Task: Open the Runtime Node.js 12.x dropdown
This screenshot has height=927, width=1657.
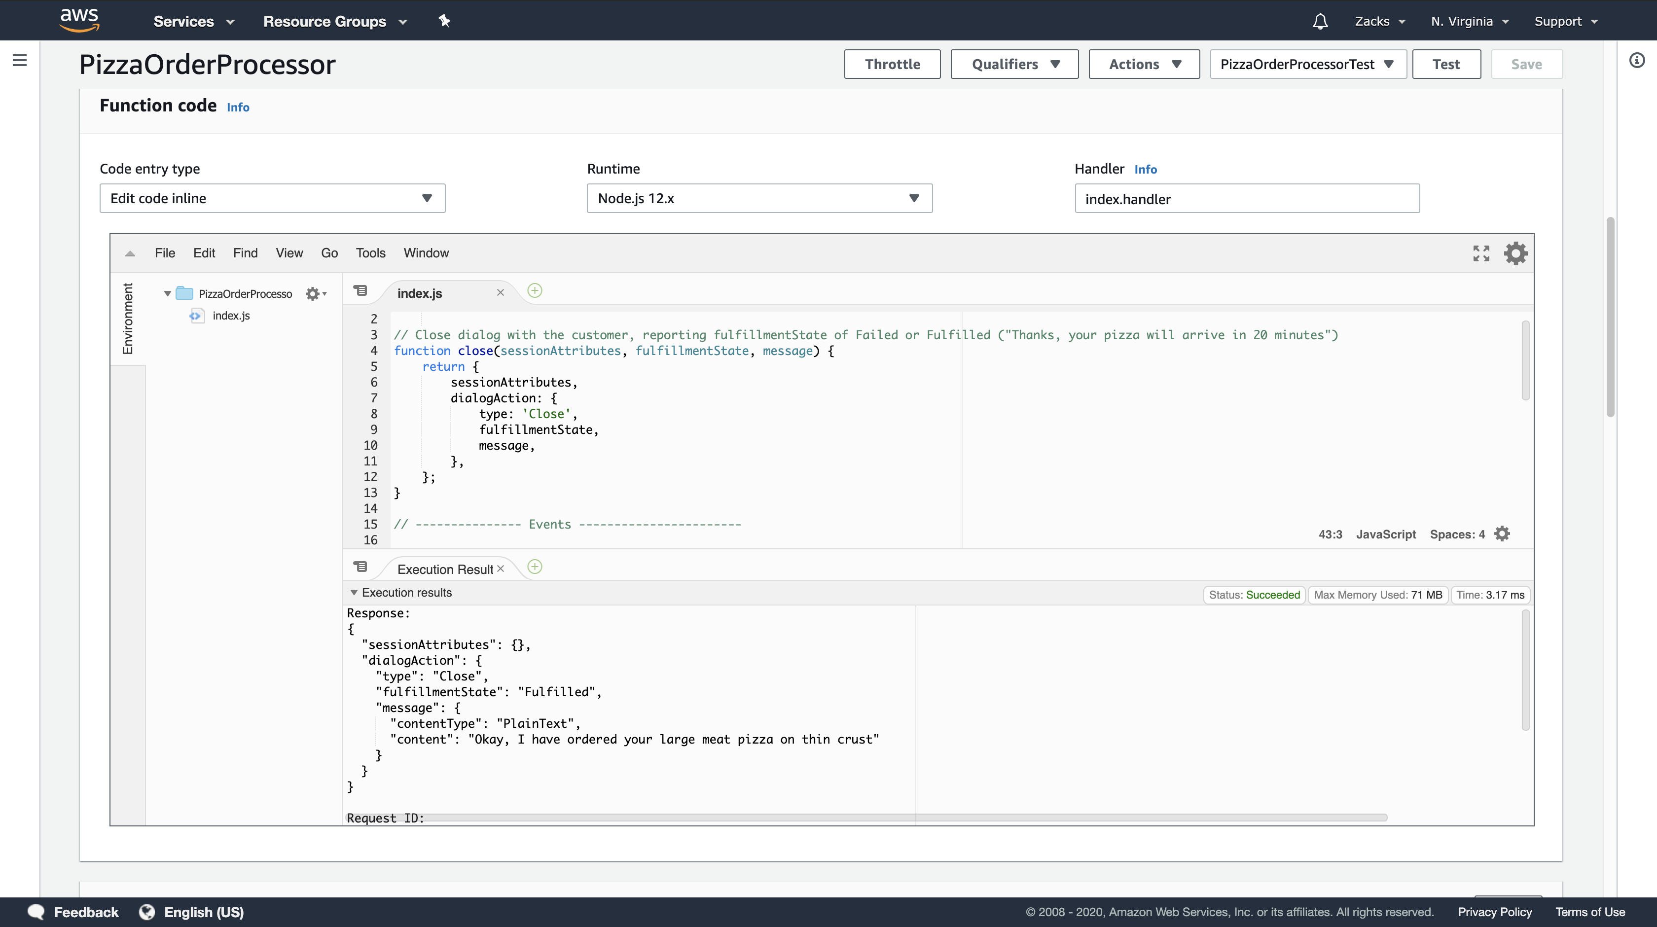Action: (759, 198)
